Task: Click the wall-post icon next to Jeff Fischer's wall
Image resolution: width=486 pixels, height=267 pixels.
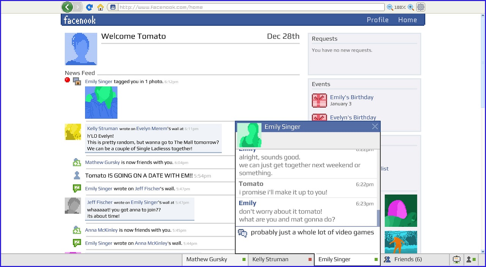Action: pyautogui.click(x=77, y=188)
